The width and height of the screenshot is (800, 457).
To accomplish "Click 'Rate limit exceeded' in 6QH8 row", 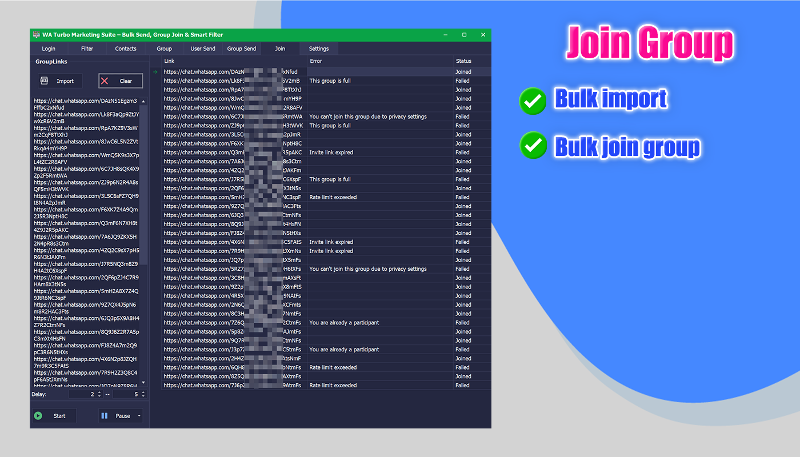I will (333, 367).
